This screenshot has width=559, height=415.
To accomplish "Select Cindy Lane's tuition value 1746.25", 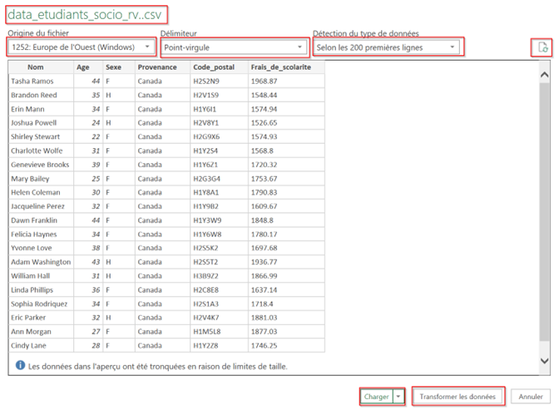I will [x=265, y=345].
